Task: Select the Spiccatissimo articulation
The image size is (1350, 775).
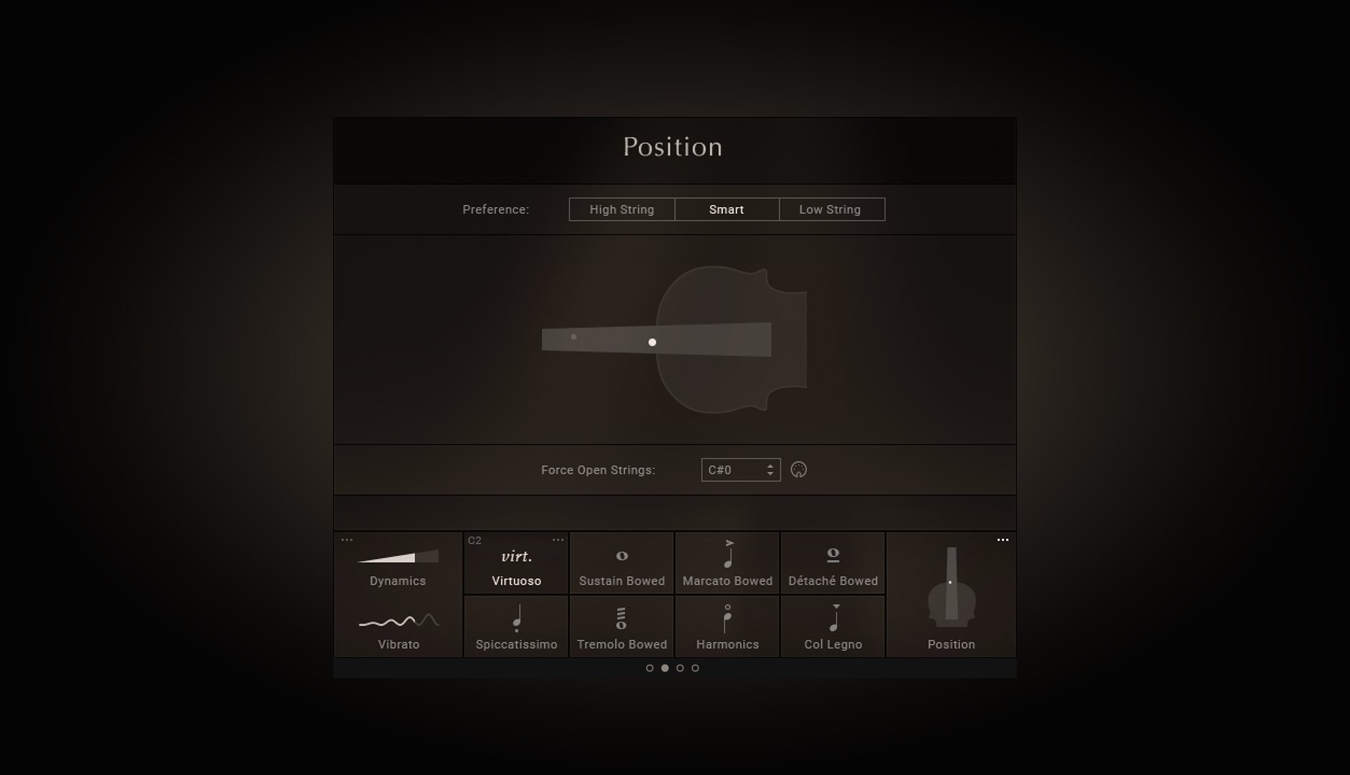Action: [516, 626]
